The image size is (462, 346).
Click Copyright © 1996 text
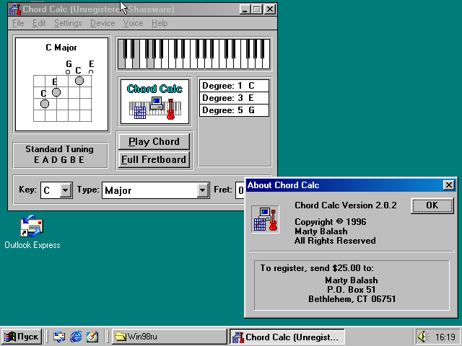point(331,221)
